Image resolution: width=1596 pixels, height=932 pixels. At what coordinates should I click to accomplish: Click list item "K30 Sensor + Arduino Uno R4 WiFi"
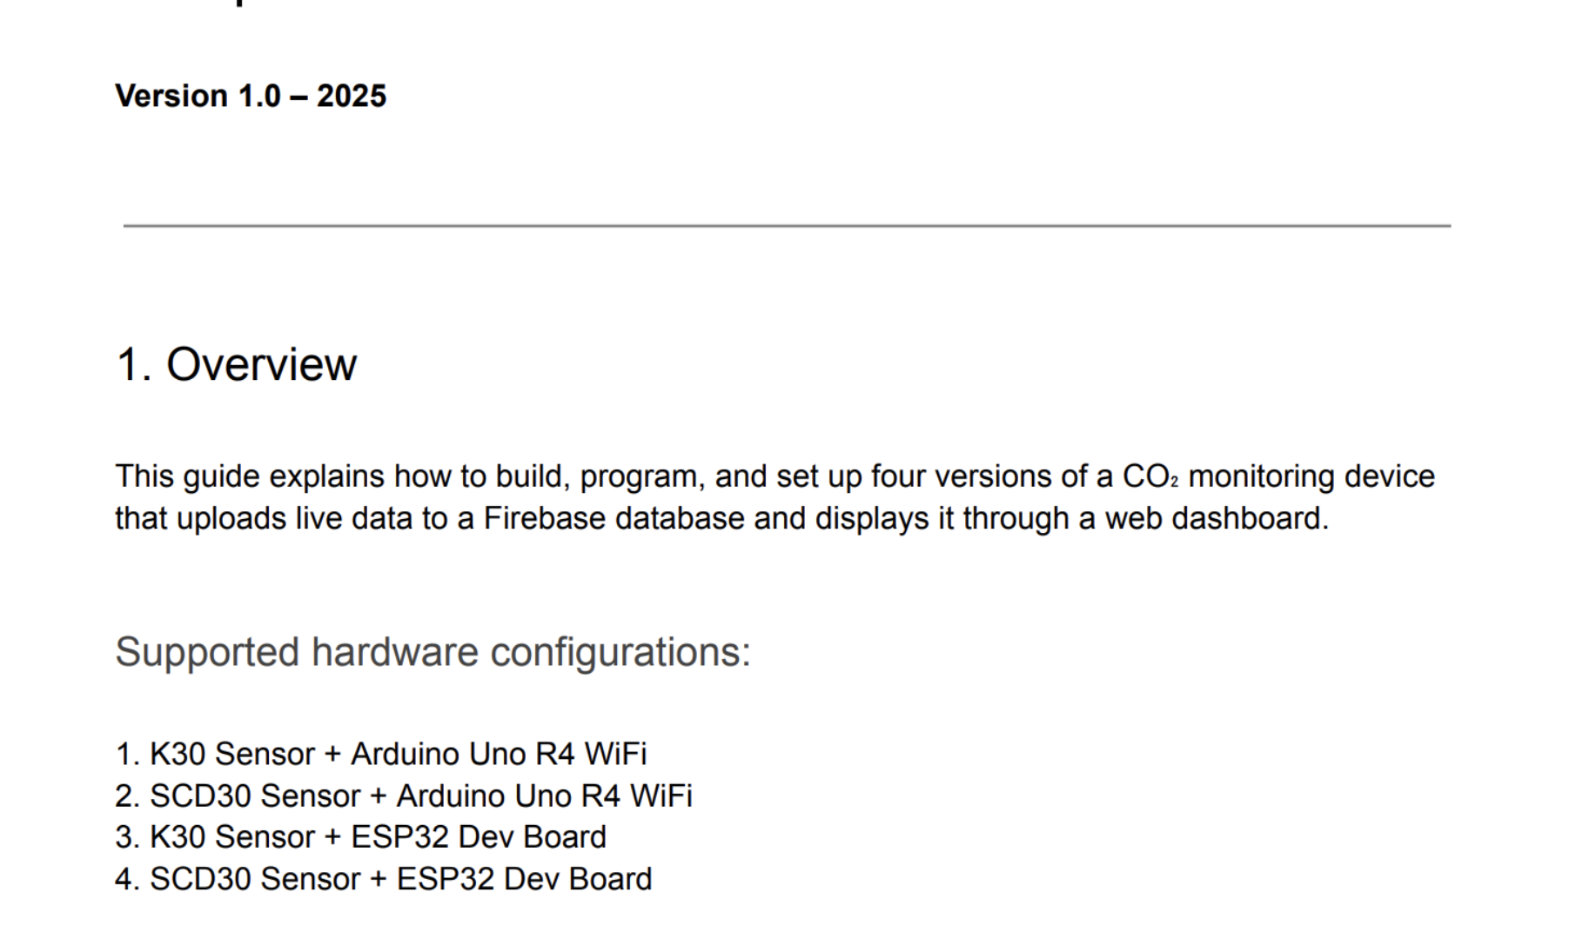click(x=398, y=754)
